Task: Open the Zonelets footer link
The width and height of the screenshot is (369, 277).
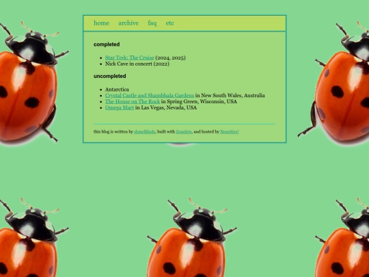Action: click(184, 132)
